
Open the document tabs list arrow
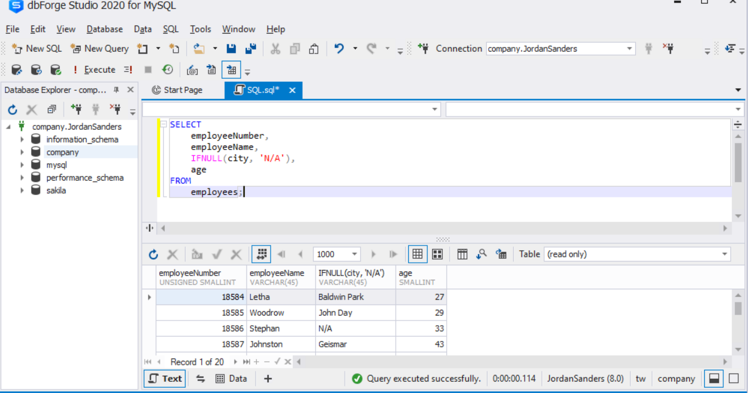click(738, 90)
